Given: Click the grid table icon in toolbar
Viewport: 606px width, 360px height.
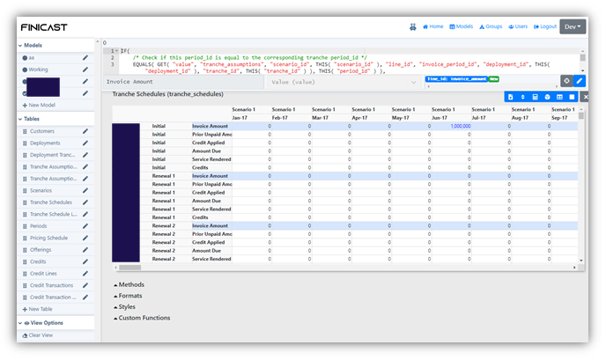Looking at the screenshot, I should [x=559, y=97].
